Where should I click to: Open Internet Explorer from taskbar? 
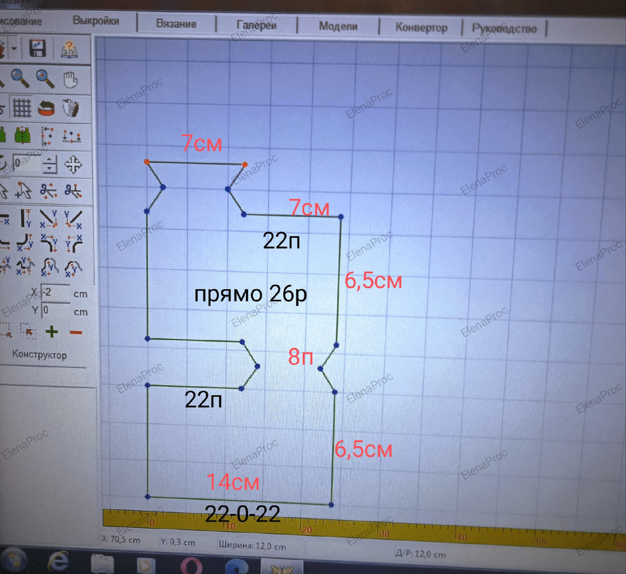(58, 562)
